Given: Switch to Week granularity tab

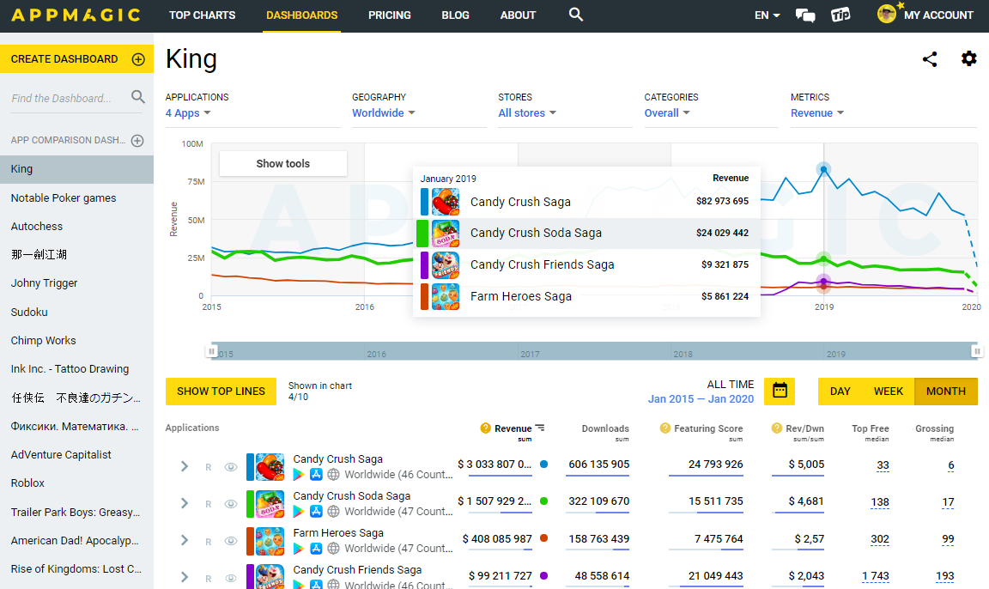Looking at the screenshot, I should (x=889, y=392).
